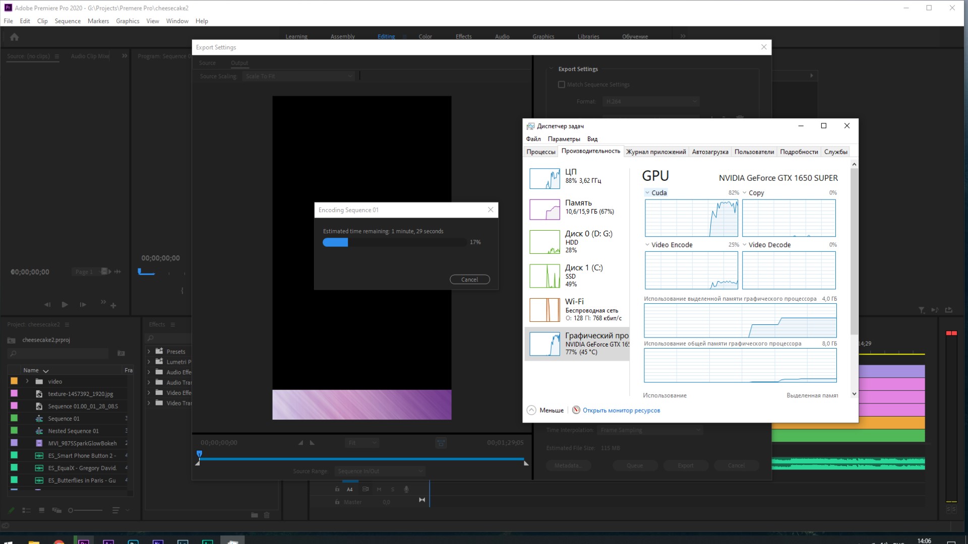Screen dimensions: 968x544
Task: Open the Effects panel hamburger menu
Action: pos(172,324)
